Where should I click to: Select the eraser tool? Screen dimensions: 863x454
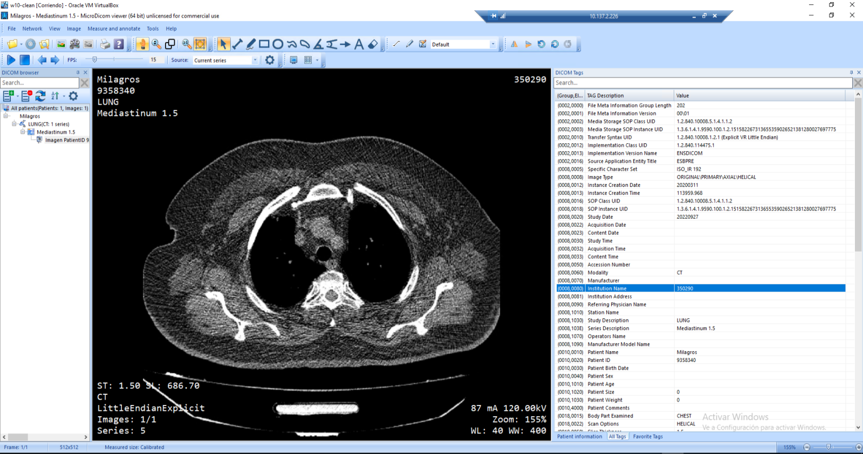click(x=373, y=44)
